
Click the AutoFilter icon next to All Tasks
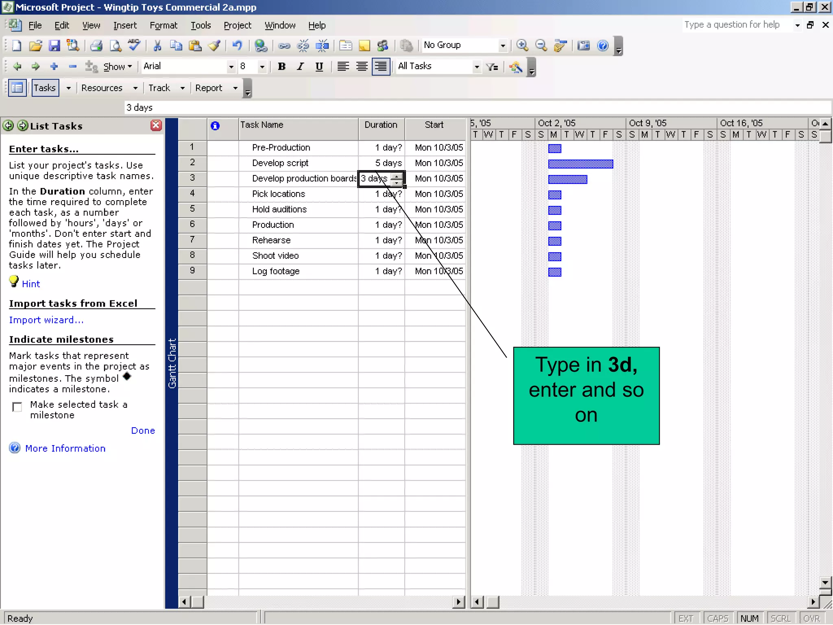[492, 67]
